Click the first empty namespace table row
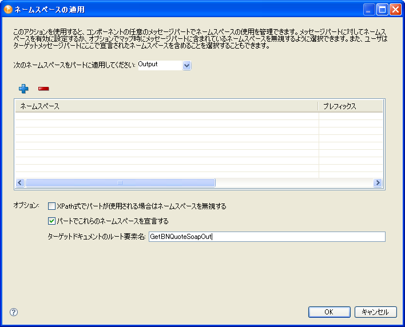This screenshot has width=405, height=327. pos(199,116)
